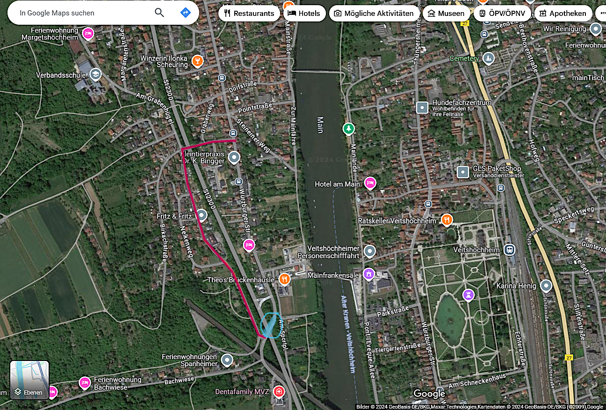This screenshot has height=410, width=606.
Task: Select the Museen category chip
Action: click(446, 13)
